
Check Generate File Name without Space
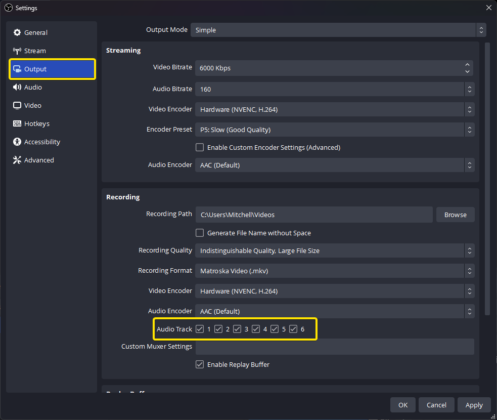click(x=200, y=233)
